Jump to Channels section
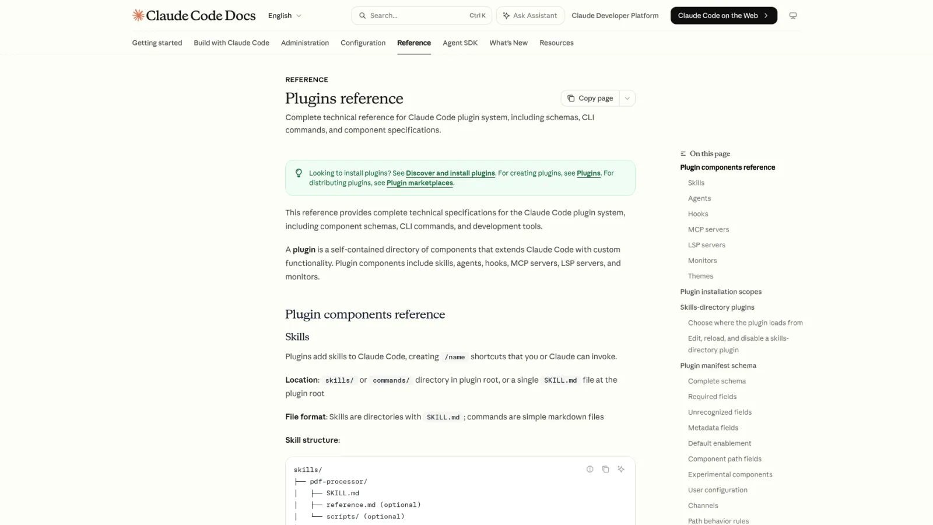933x525 pixels. [703, 506]
